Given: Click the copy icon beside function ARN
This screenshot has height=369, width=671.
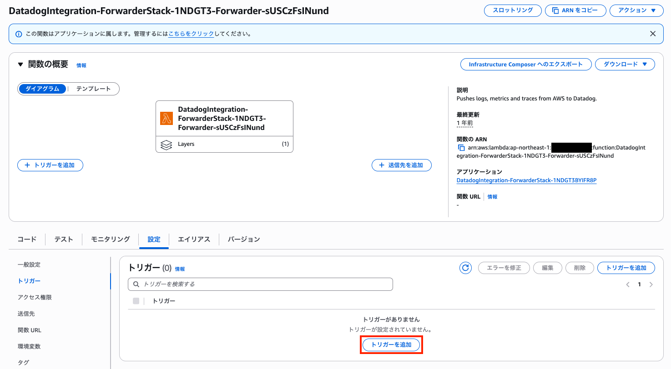Looking at the screenshot, I should (x=461, y=148).
